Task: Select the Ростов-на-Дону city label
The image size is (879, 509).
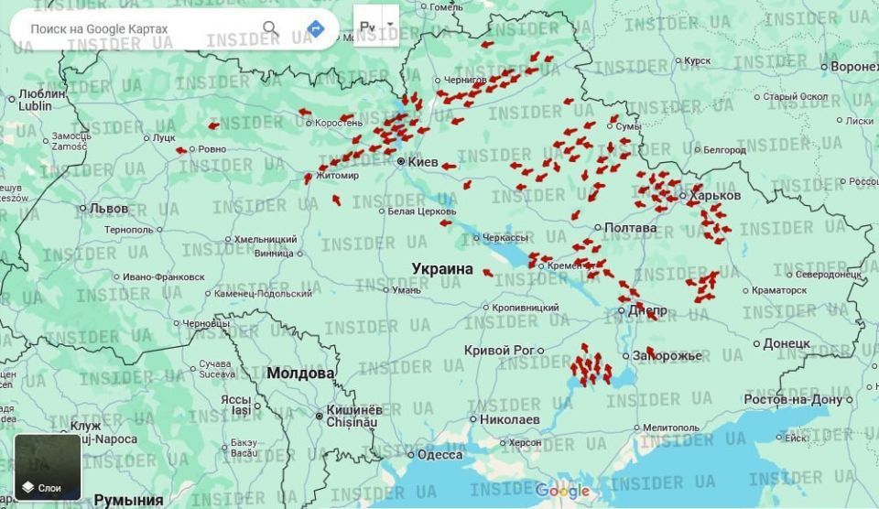Action: coord(793,399)
